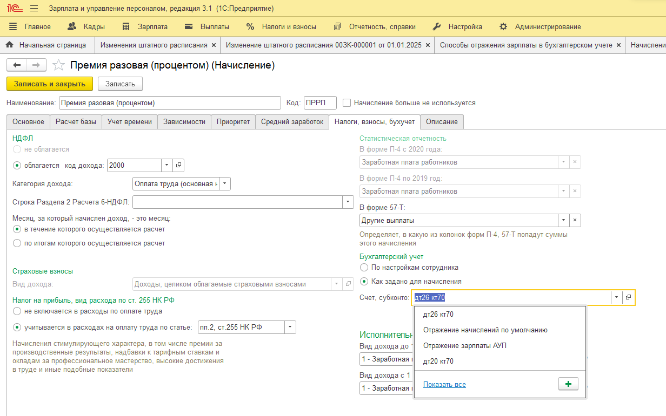Open the Налоги и взносы menu

(x=281, y=26)
